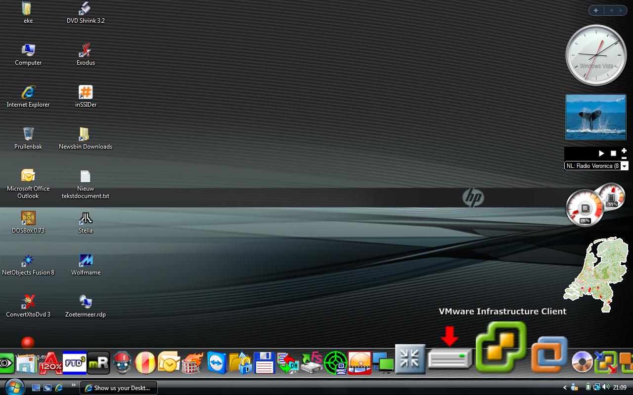633x395 pixels.
Task: Launch the helmeted robot head dock icon
Action: click(x=122, y=363)
